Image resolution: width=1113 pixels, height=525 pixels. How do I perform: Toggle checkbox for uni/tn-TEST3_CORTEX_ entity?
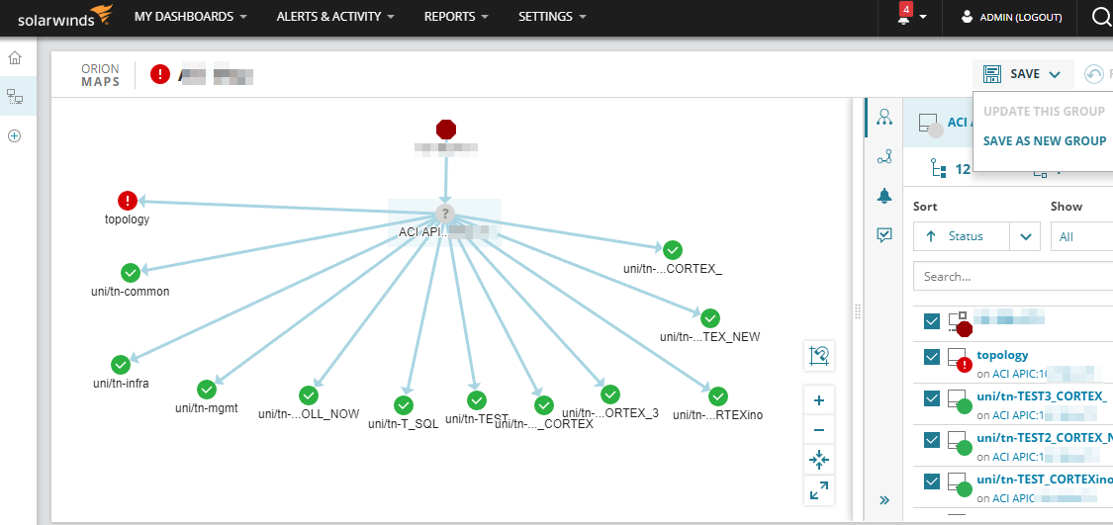[931, 398]
